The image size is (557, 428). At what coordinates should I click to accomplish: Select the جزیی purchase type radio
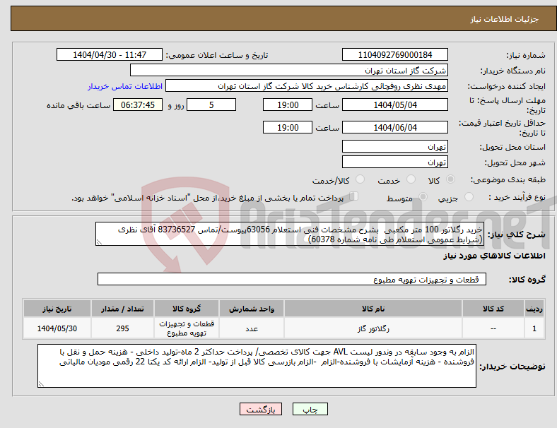click(x=469, y=196)
